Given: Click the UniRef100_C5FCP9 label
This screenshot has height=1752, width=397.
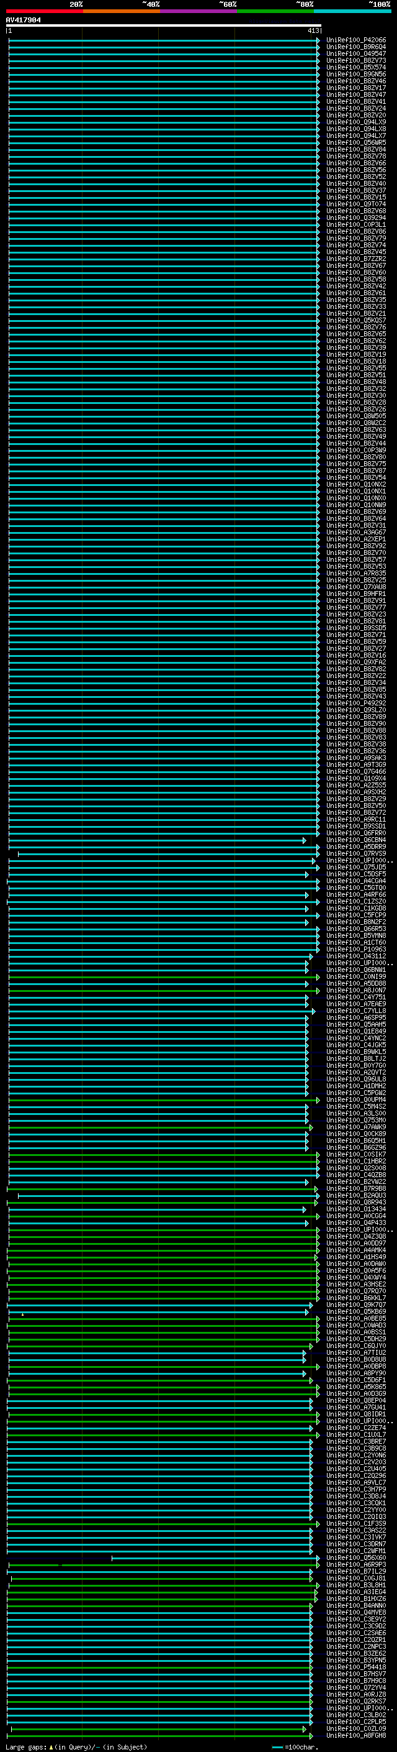Looking at the screenshot, I should click(355, 915).
